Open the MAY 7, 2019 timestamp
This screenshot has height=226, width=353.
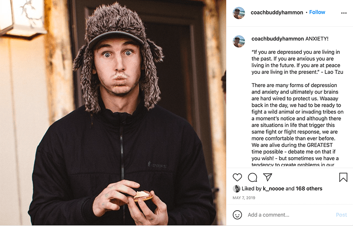coord(244,198)
